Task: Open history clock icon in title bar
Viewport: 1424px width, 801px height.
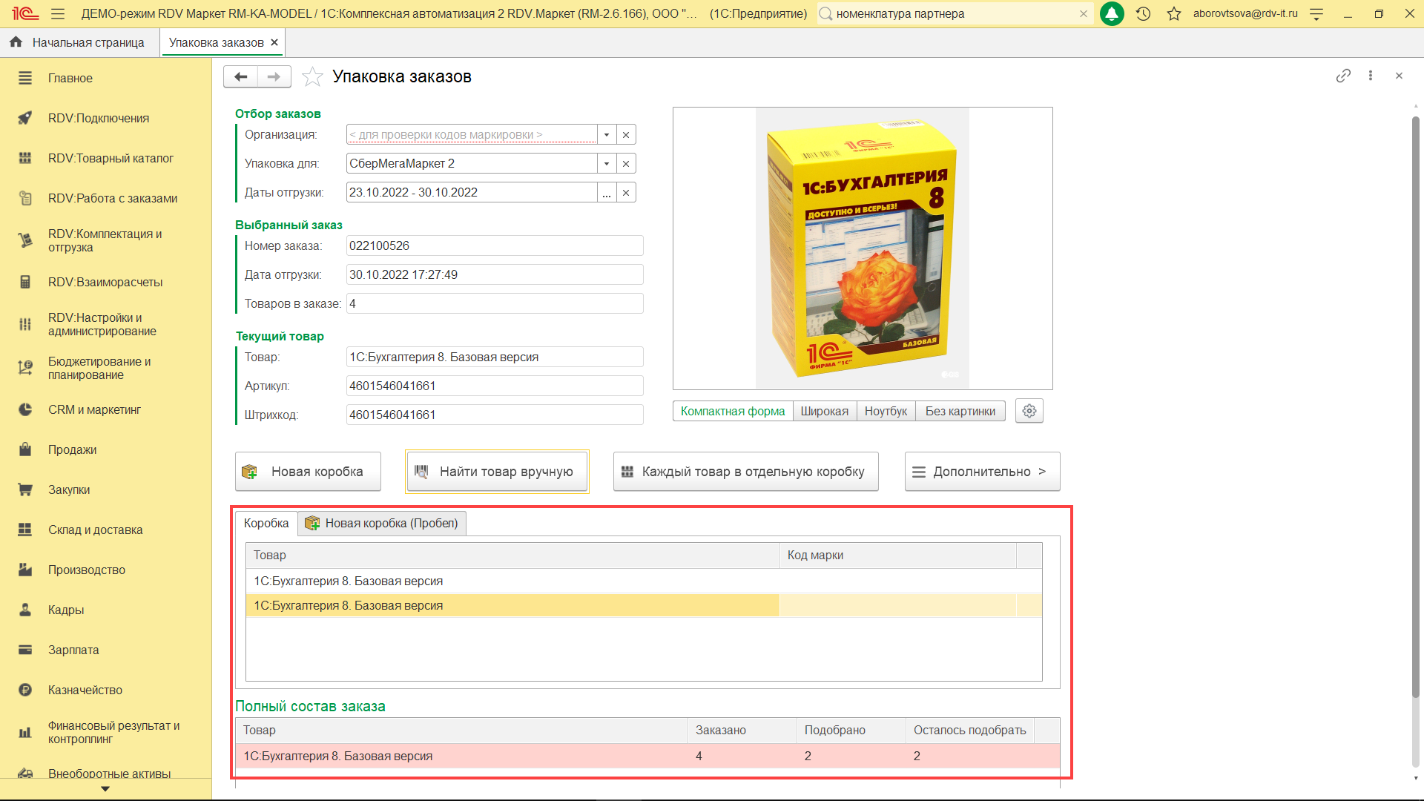Action: [x=1143, y=13]
